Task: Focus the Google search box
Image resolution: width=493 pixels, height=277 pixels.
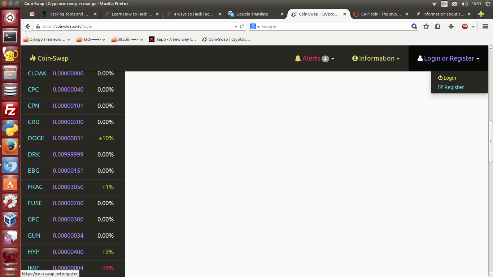Action: pos(336,26)
